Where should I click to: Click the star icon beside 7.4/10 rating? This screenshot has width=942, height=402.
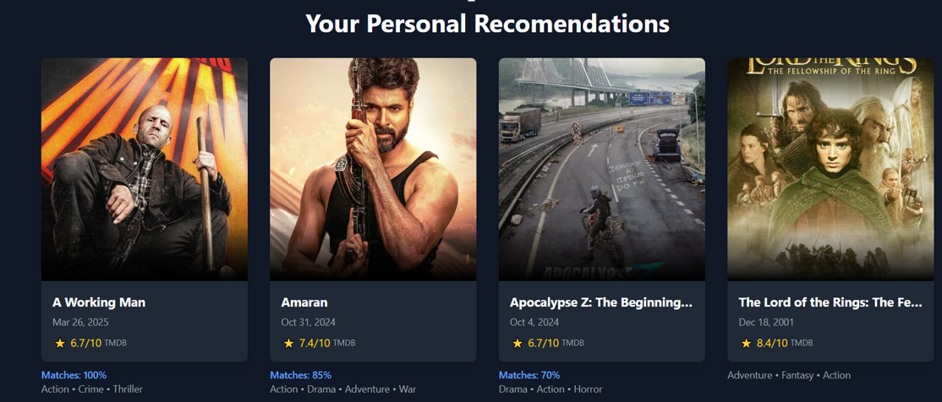288,343
